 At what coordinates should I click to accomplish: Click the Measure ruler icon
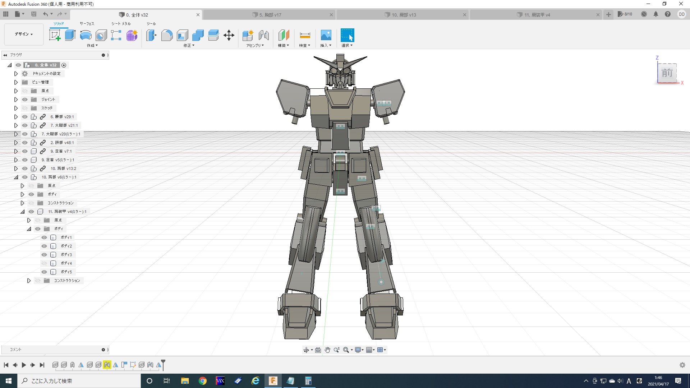tap(304, 35)
